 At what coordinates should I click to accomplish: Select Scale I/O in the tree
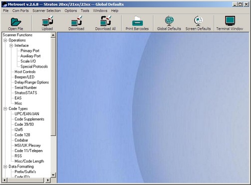28,61
